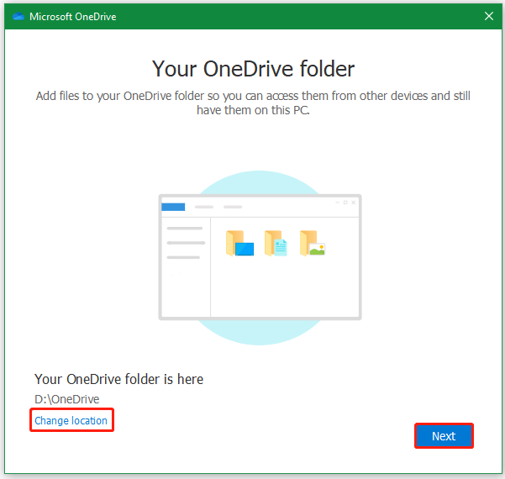
Task: Click the Desktop folder icon in the illustration
Action: point(239,243)
